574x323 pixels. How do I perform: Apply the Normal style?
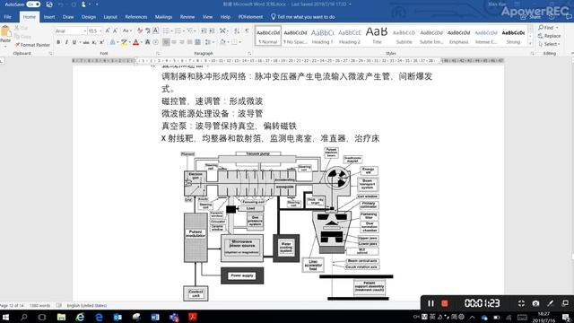[268, 36]
